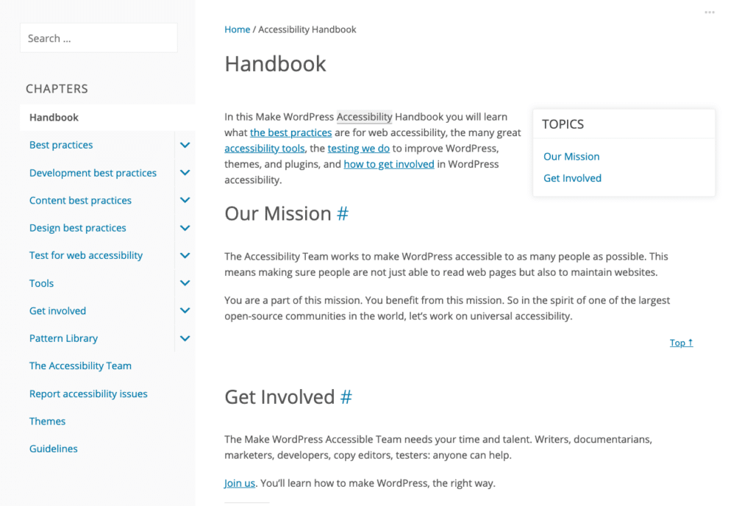Image resolution: width=753 pixels, height=506 pixels.
Task: Select Get Involved from the Topics box
Action: point(572,177)
